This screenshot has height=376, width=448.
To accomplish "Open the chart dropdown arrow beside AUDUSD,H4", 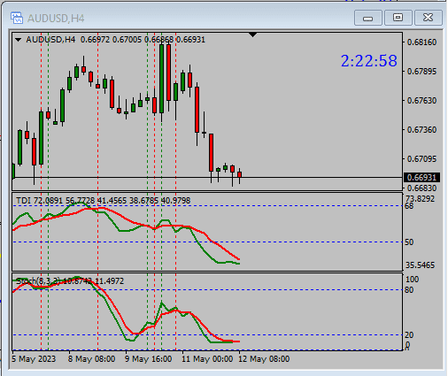I will pyautogui.click(x=19, y=40).
